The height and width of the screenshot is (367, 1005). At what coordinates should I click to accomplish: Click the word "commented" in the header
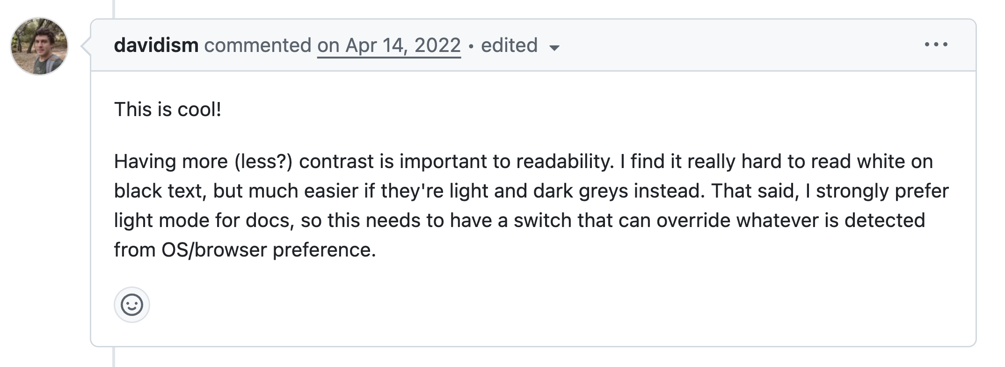click(258, 45)
